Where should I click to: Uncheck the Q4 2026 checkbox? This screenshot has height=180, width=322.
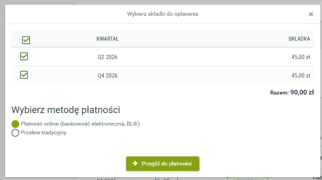pyautogui.click(x=24, y=75)
